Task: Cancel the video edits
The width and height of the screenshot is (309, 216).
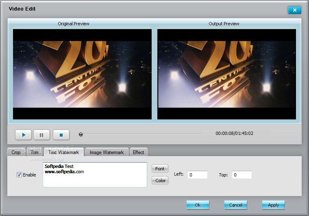Action: (x=235, y=205)
